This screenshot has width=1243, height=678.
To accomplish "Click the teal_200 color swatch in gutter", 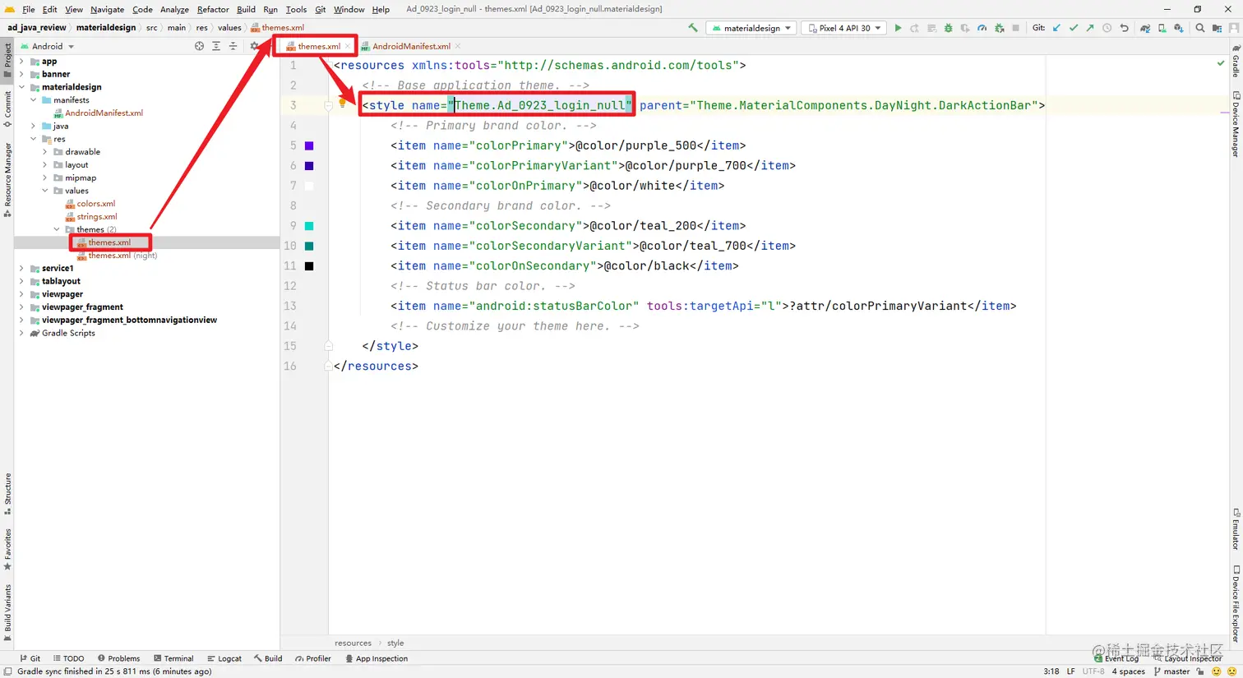I will [x=309, y=226].
